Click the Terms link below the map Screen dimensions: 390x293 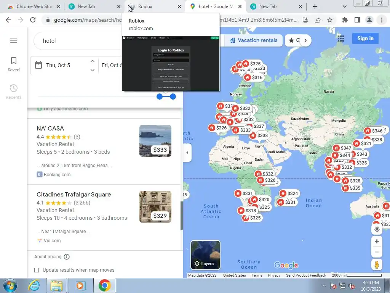(x=257, y=275)
